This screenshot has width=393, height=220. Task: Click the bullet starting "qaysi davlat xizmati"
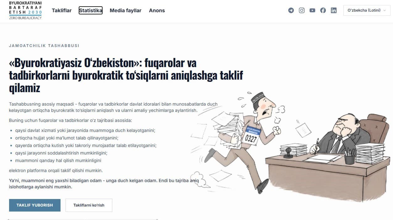point(85,130)
